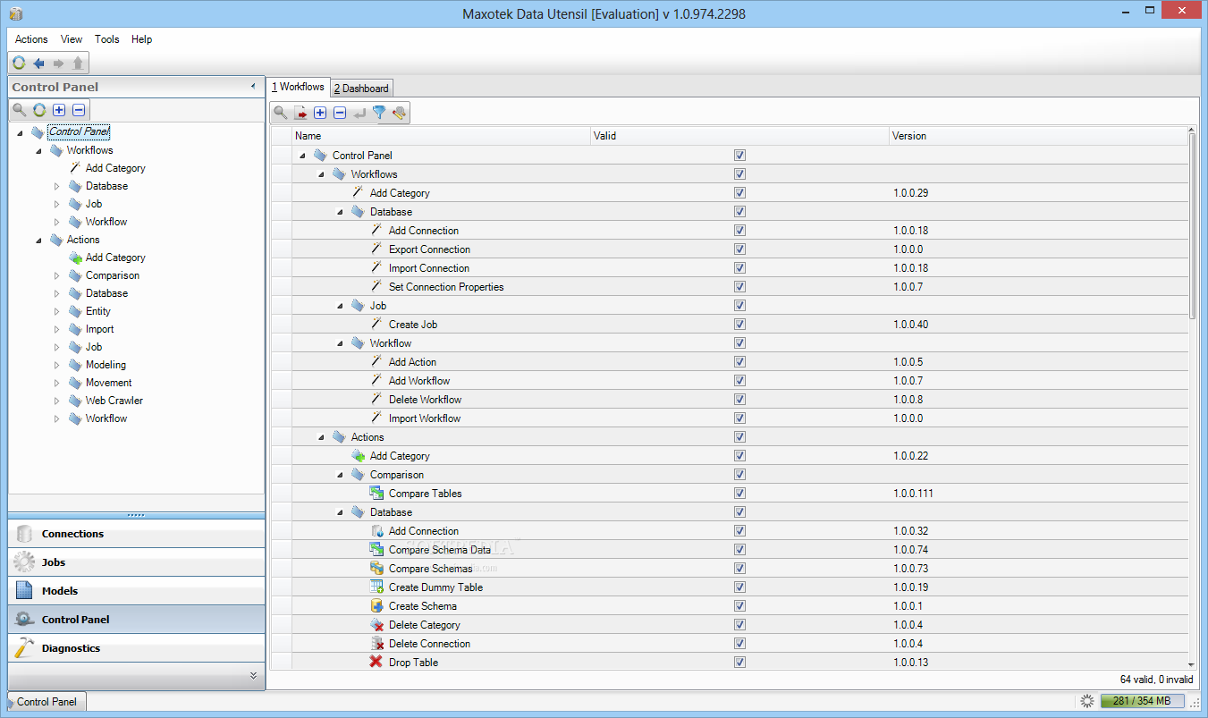This screenshot has height=718, width=1208.
Task: Open the Actions menu
Action: click(31, 39)
